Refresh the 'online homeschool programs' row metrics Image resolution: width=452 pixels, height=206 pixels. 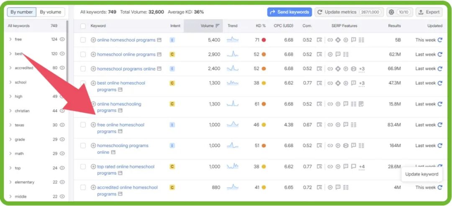tap(440, 40)
